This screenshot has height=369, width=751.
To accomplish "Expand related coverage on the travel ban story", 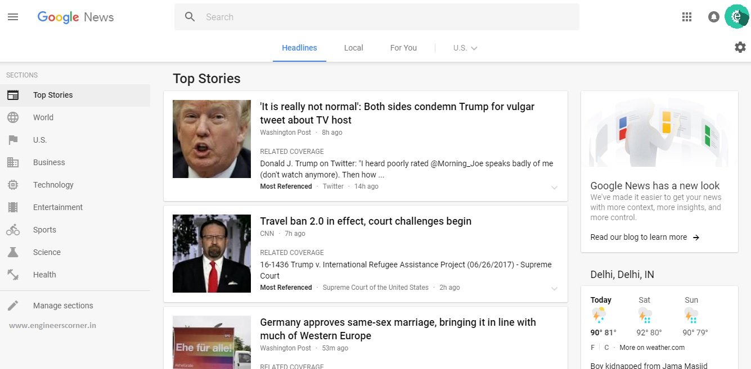I will coord(555,289).
